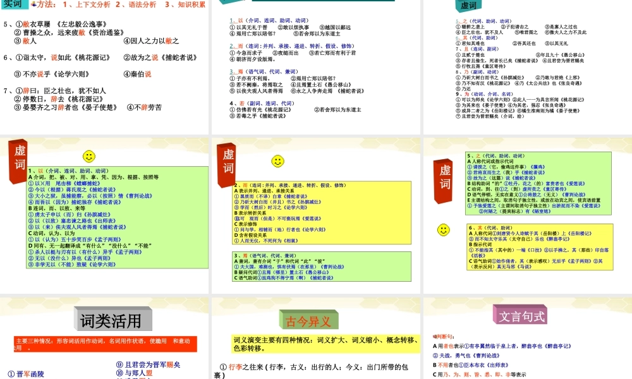
Task: Click "③故为之（这篇）说《捕蛇者说》"
Action: point(501,178)
